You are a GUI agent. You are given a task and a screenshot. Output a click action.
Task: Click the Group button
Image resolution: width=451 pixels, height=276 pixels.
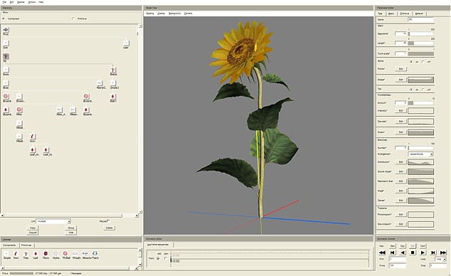(70, 228)
